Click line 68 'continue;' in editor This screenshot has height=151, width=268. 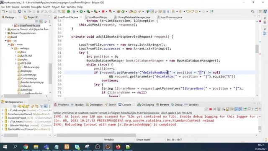(x=110, y=81)
